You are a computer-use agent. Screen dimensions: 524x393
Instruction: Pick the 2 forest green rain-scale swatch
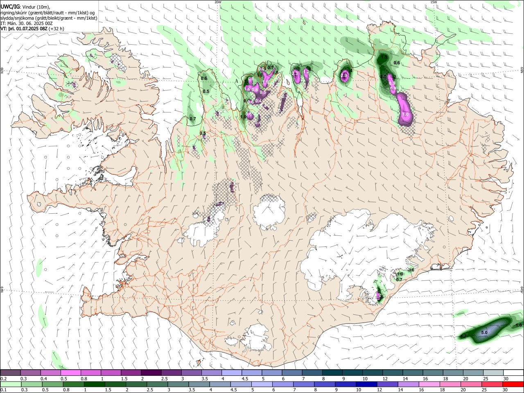(x=136, y=384)
